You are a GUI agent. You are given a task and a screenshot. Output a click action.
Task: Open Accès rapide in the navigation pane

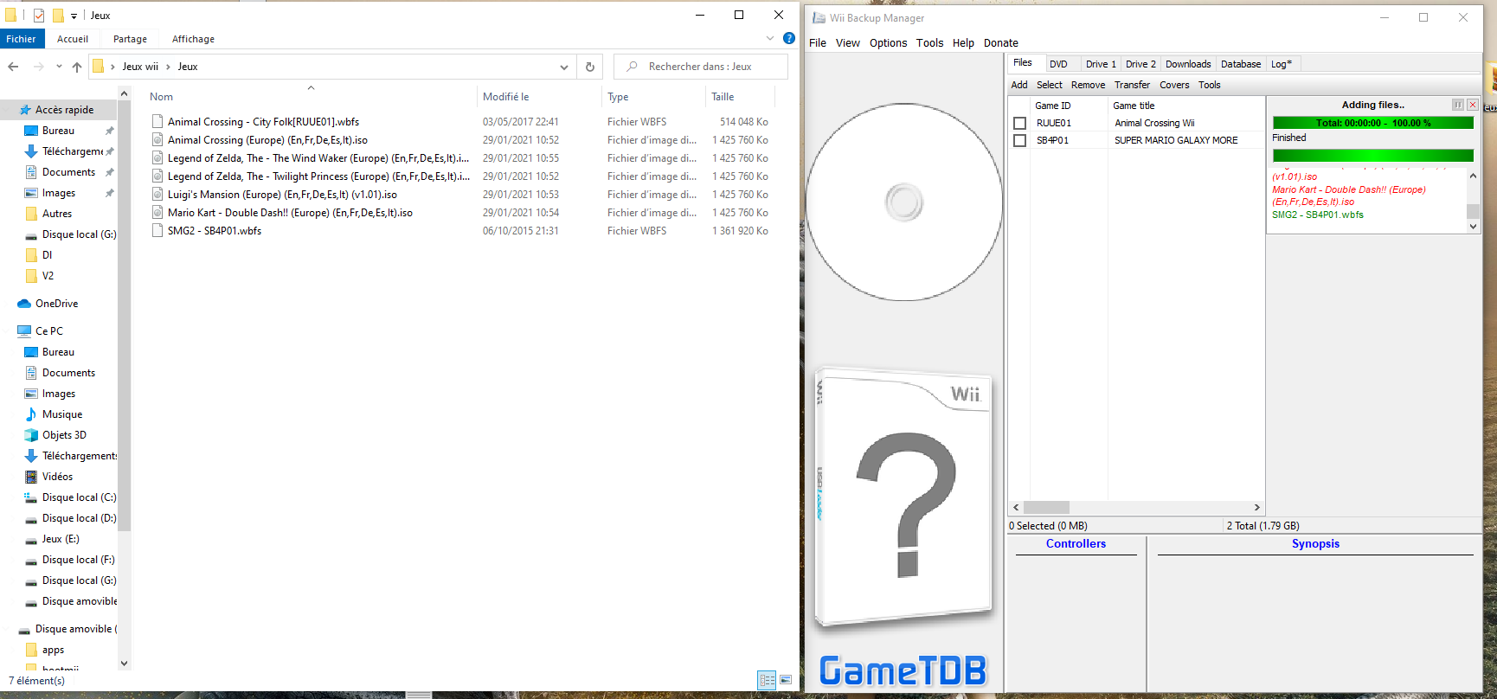(65, 110)
